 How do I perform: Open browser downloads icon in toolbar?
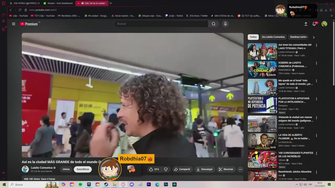pyautogui.click(x=326, y=10)
